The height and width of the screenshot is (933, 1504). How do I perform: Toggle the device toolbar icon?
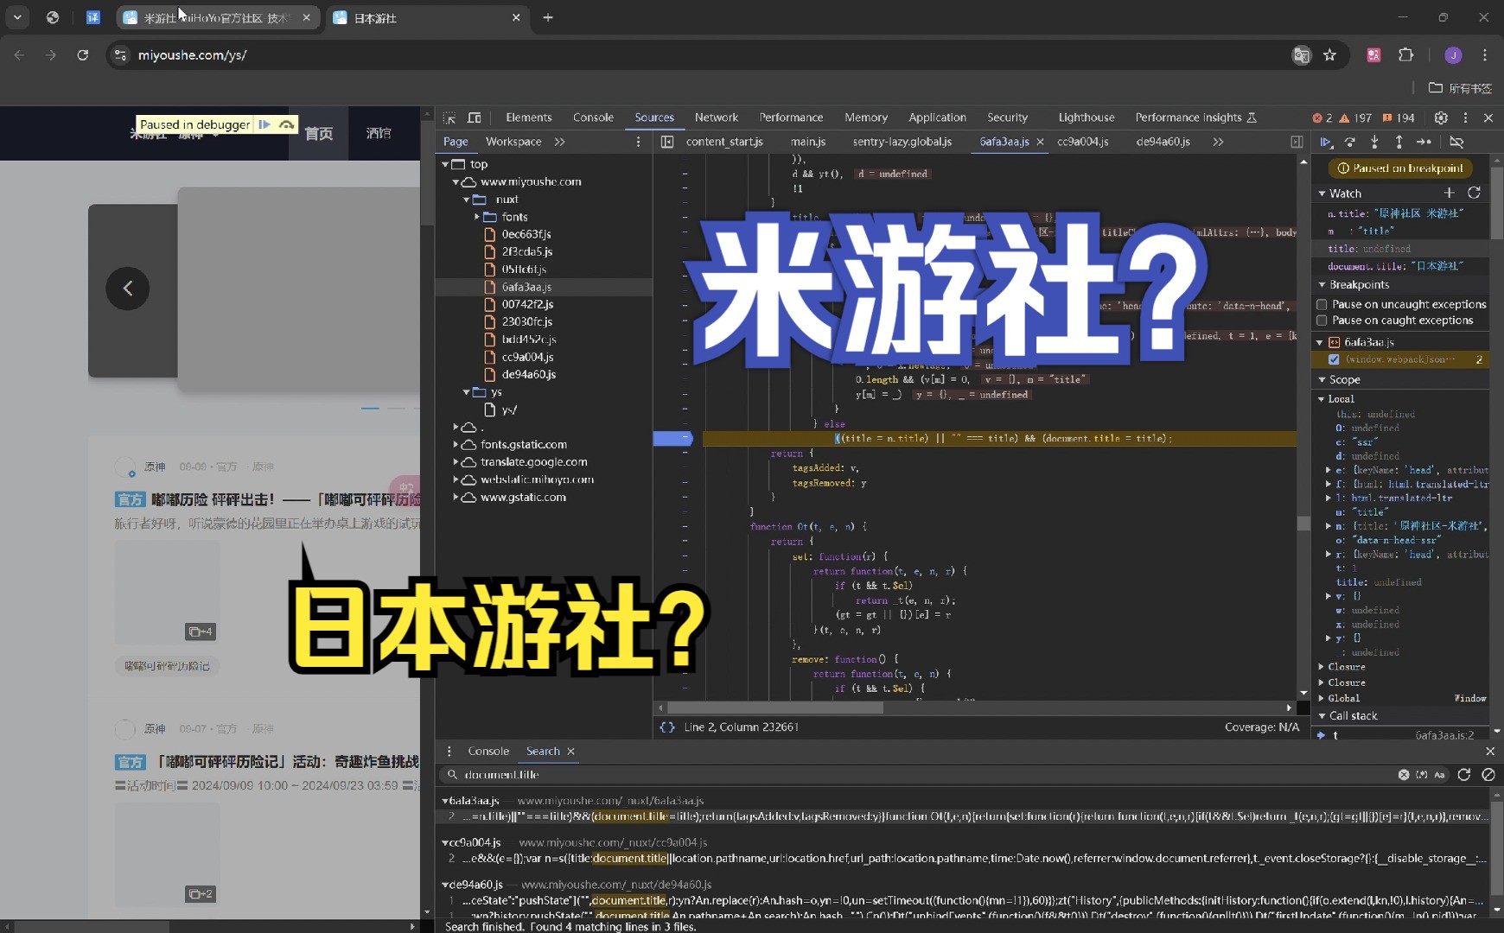click(x=475, y=117)
